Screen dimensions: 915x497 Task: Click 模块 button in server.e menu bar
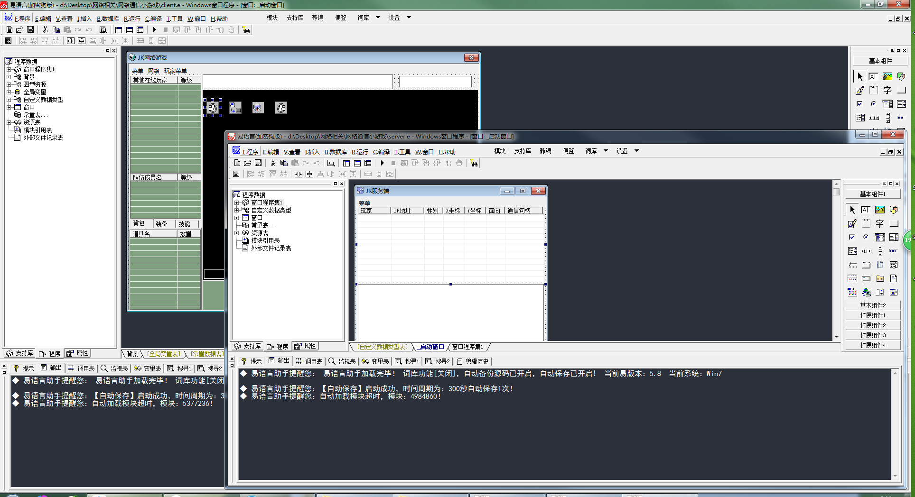(500, 151)
